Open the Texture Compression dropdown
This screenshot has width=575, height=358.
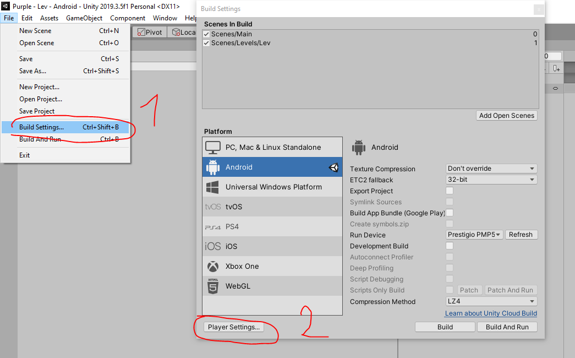[x=491, y=169]
